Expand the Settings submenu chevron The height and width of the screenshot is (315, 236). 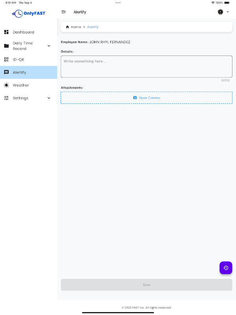tap(49, 98)
